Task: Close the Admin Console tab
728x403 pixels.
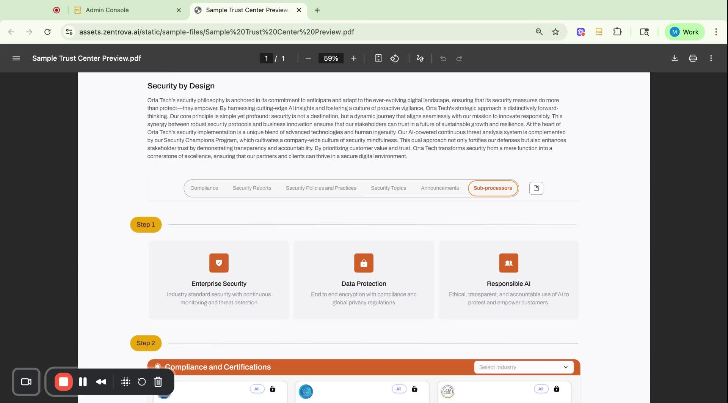Action: [x=179, y=10]
